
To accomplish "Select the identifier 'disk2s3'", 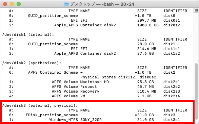I will [172, 91].
